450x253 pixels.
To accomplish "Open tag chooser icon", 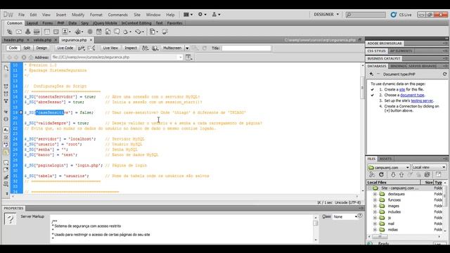I will [x=165, y=32].
